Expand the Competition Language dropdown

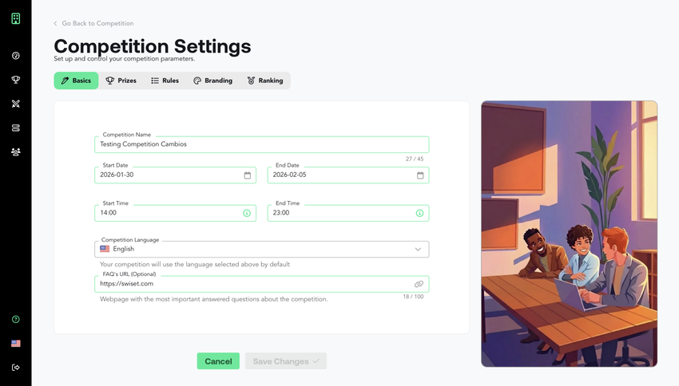point(417,250)
